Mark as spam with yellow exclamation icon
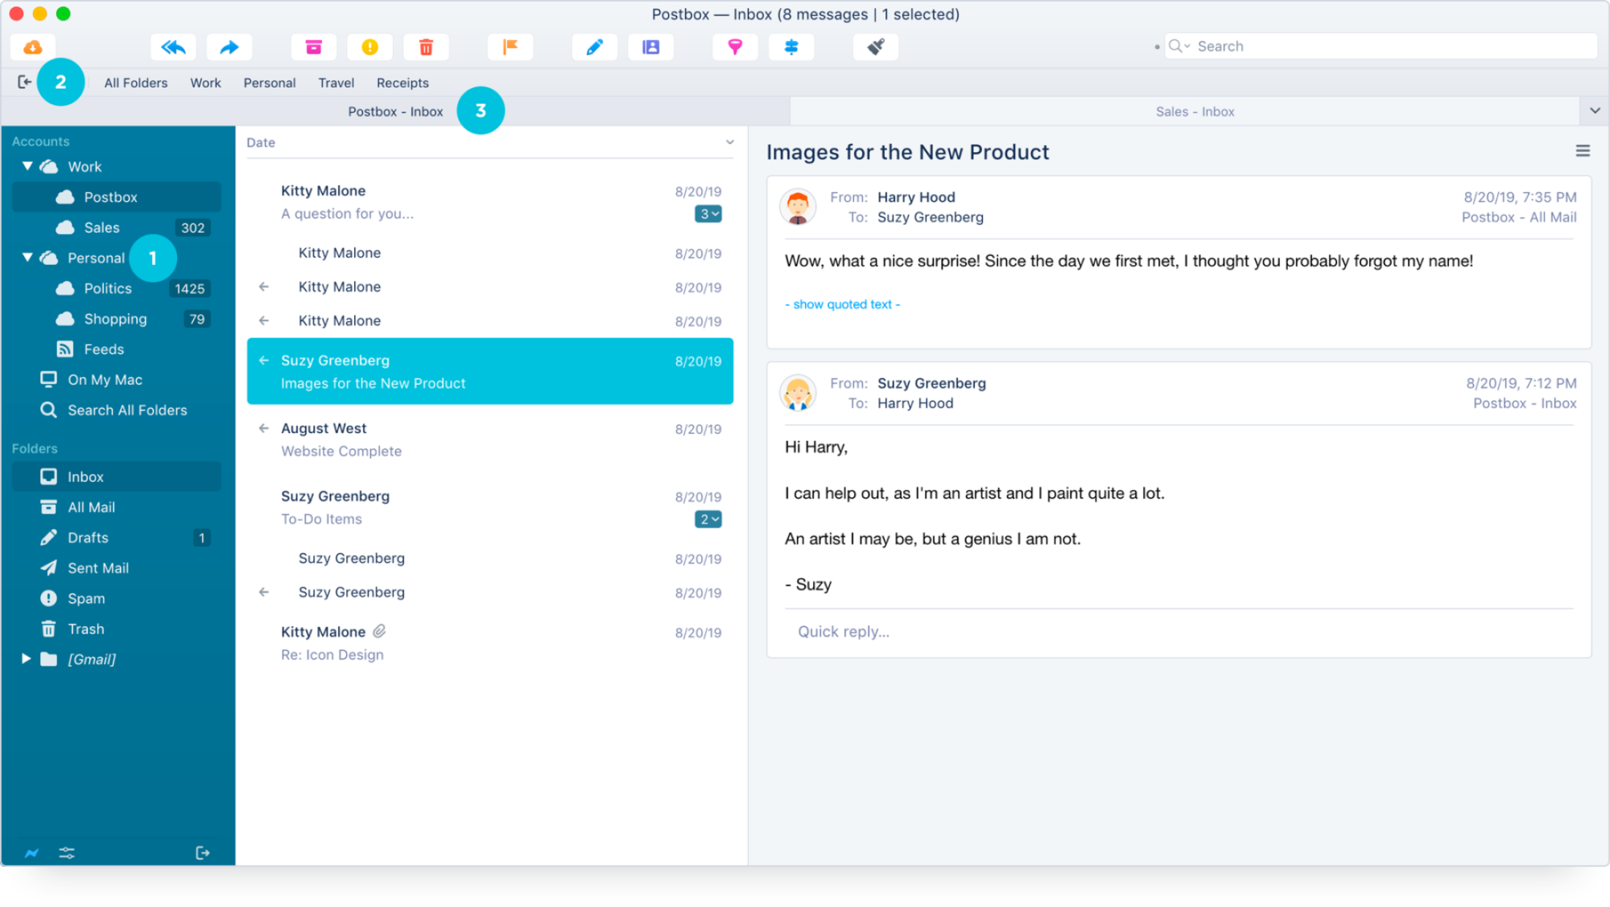The height and width of the screenshot is (907, 1610). coord(370,47)
